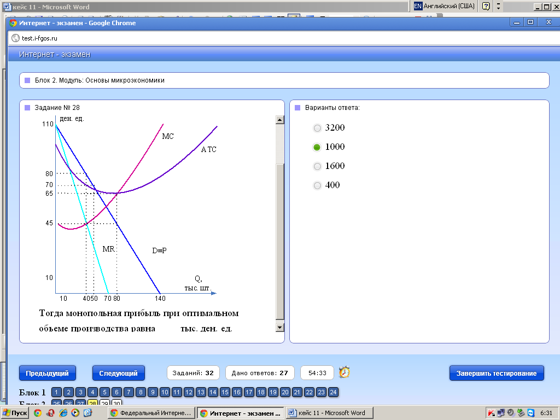Jump to question 24 in Блок 1
The width and height of the screenshot is (560, 420).
point(333,392)
